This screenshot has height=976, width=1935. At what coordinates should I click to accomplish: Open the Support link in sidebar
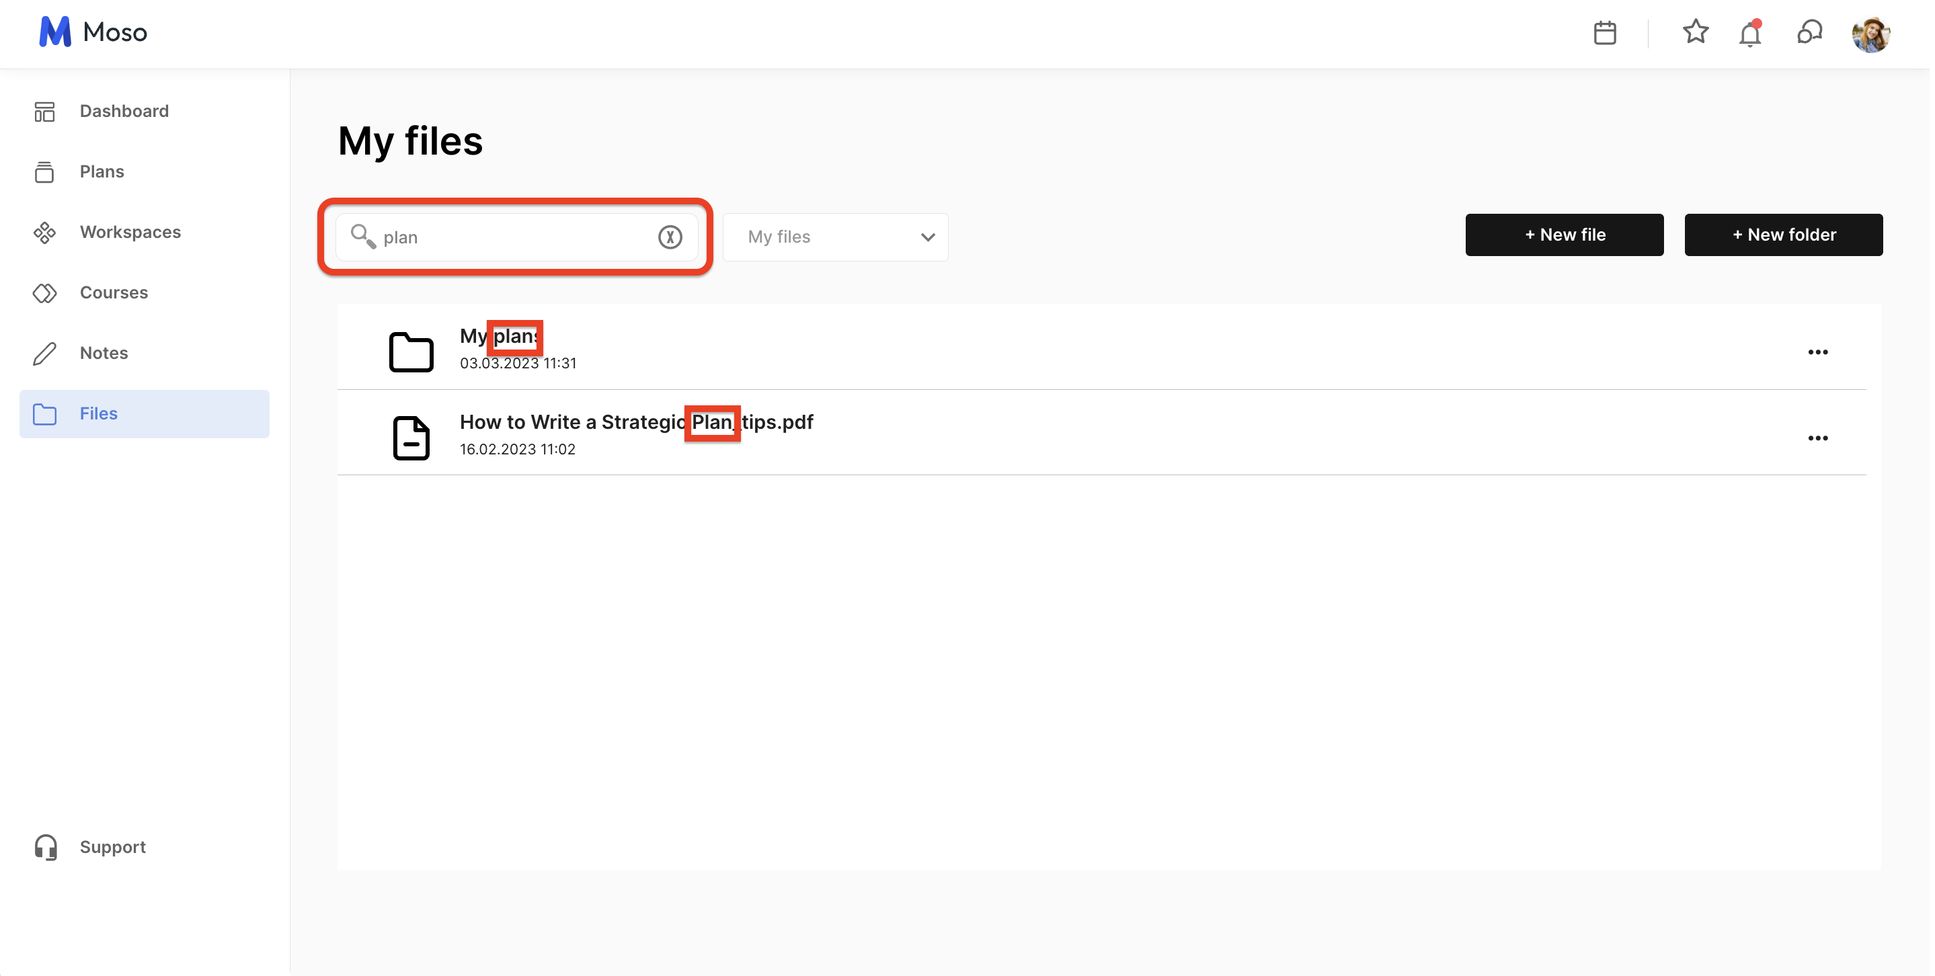[x=113, y=847]
